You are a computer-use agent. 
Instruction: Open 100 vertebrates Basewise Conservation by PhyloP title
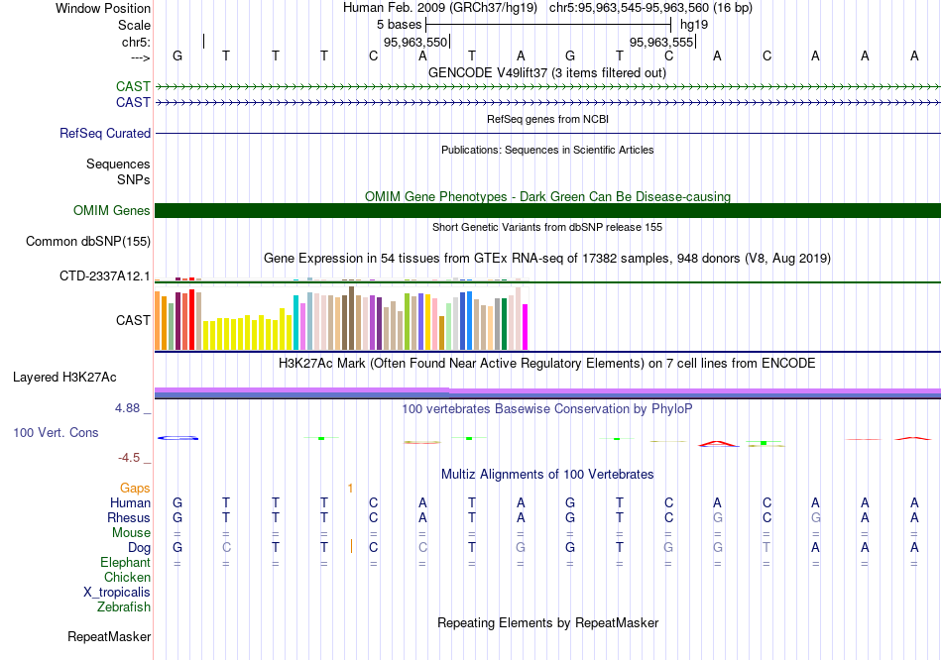coord(547,409)
